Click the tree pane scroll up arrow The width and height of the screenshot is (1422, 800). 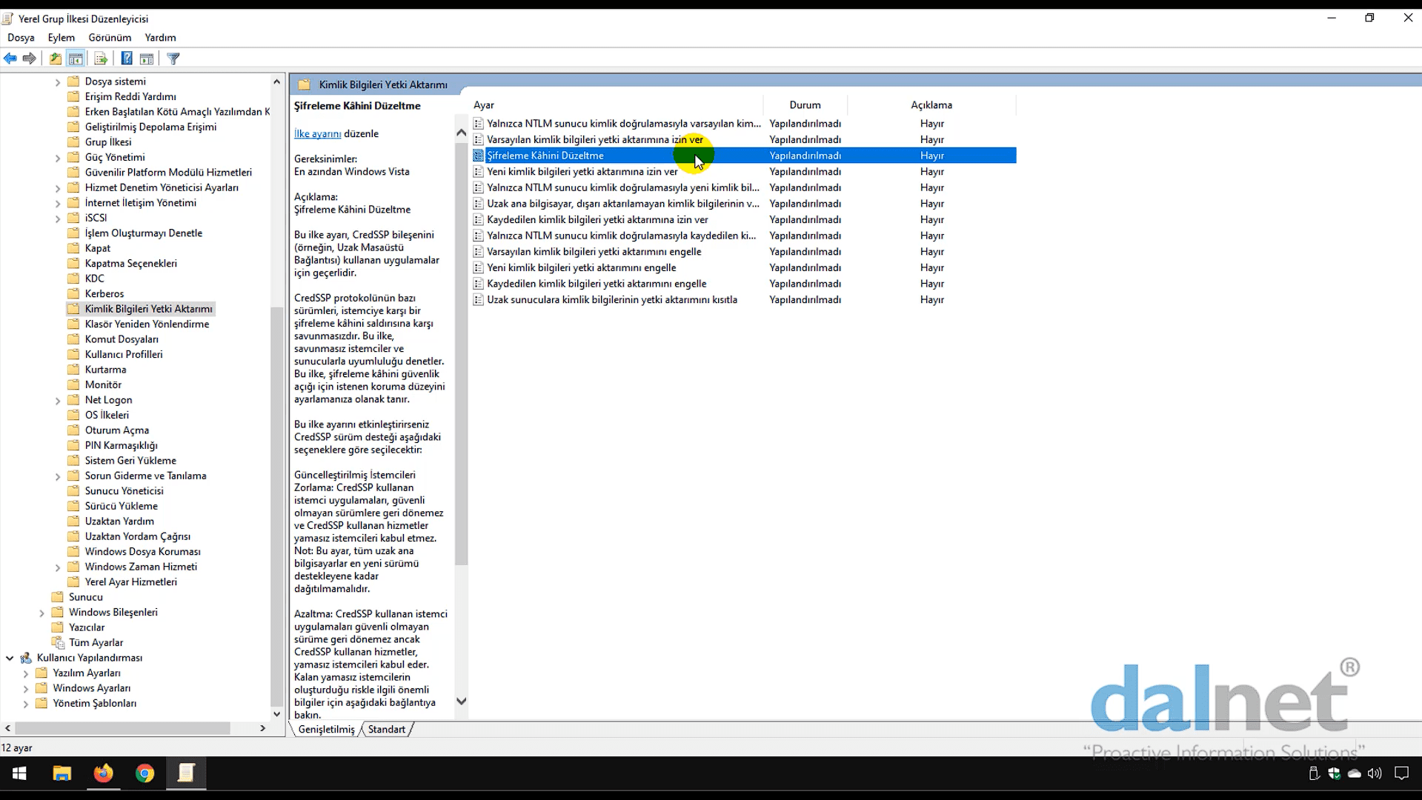coord(277,81)
